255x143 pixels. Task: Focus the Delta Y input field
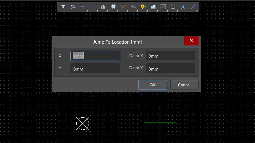170,69
